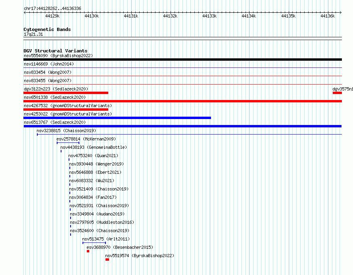Viewport: 353px width, 275px height.
Task: Select the 17q21.31 band label
Action: tap(33, 34)
